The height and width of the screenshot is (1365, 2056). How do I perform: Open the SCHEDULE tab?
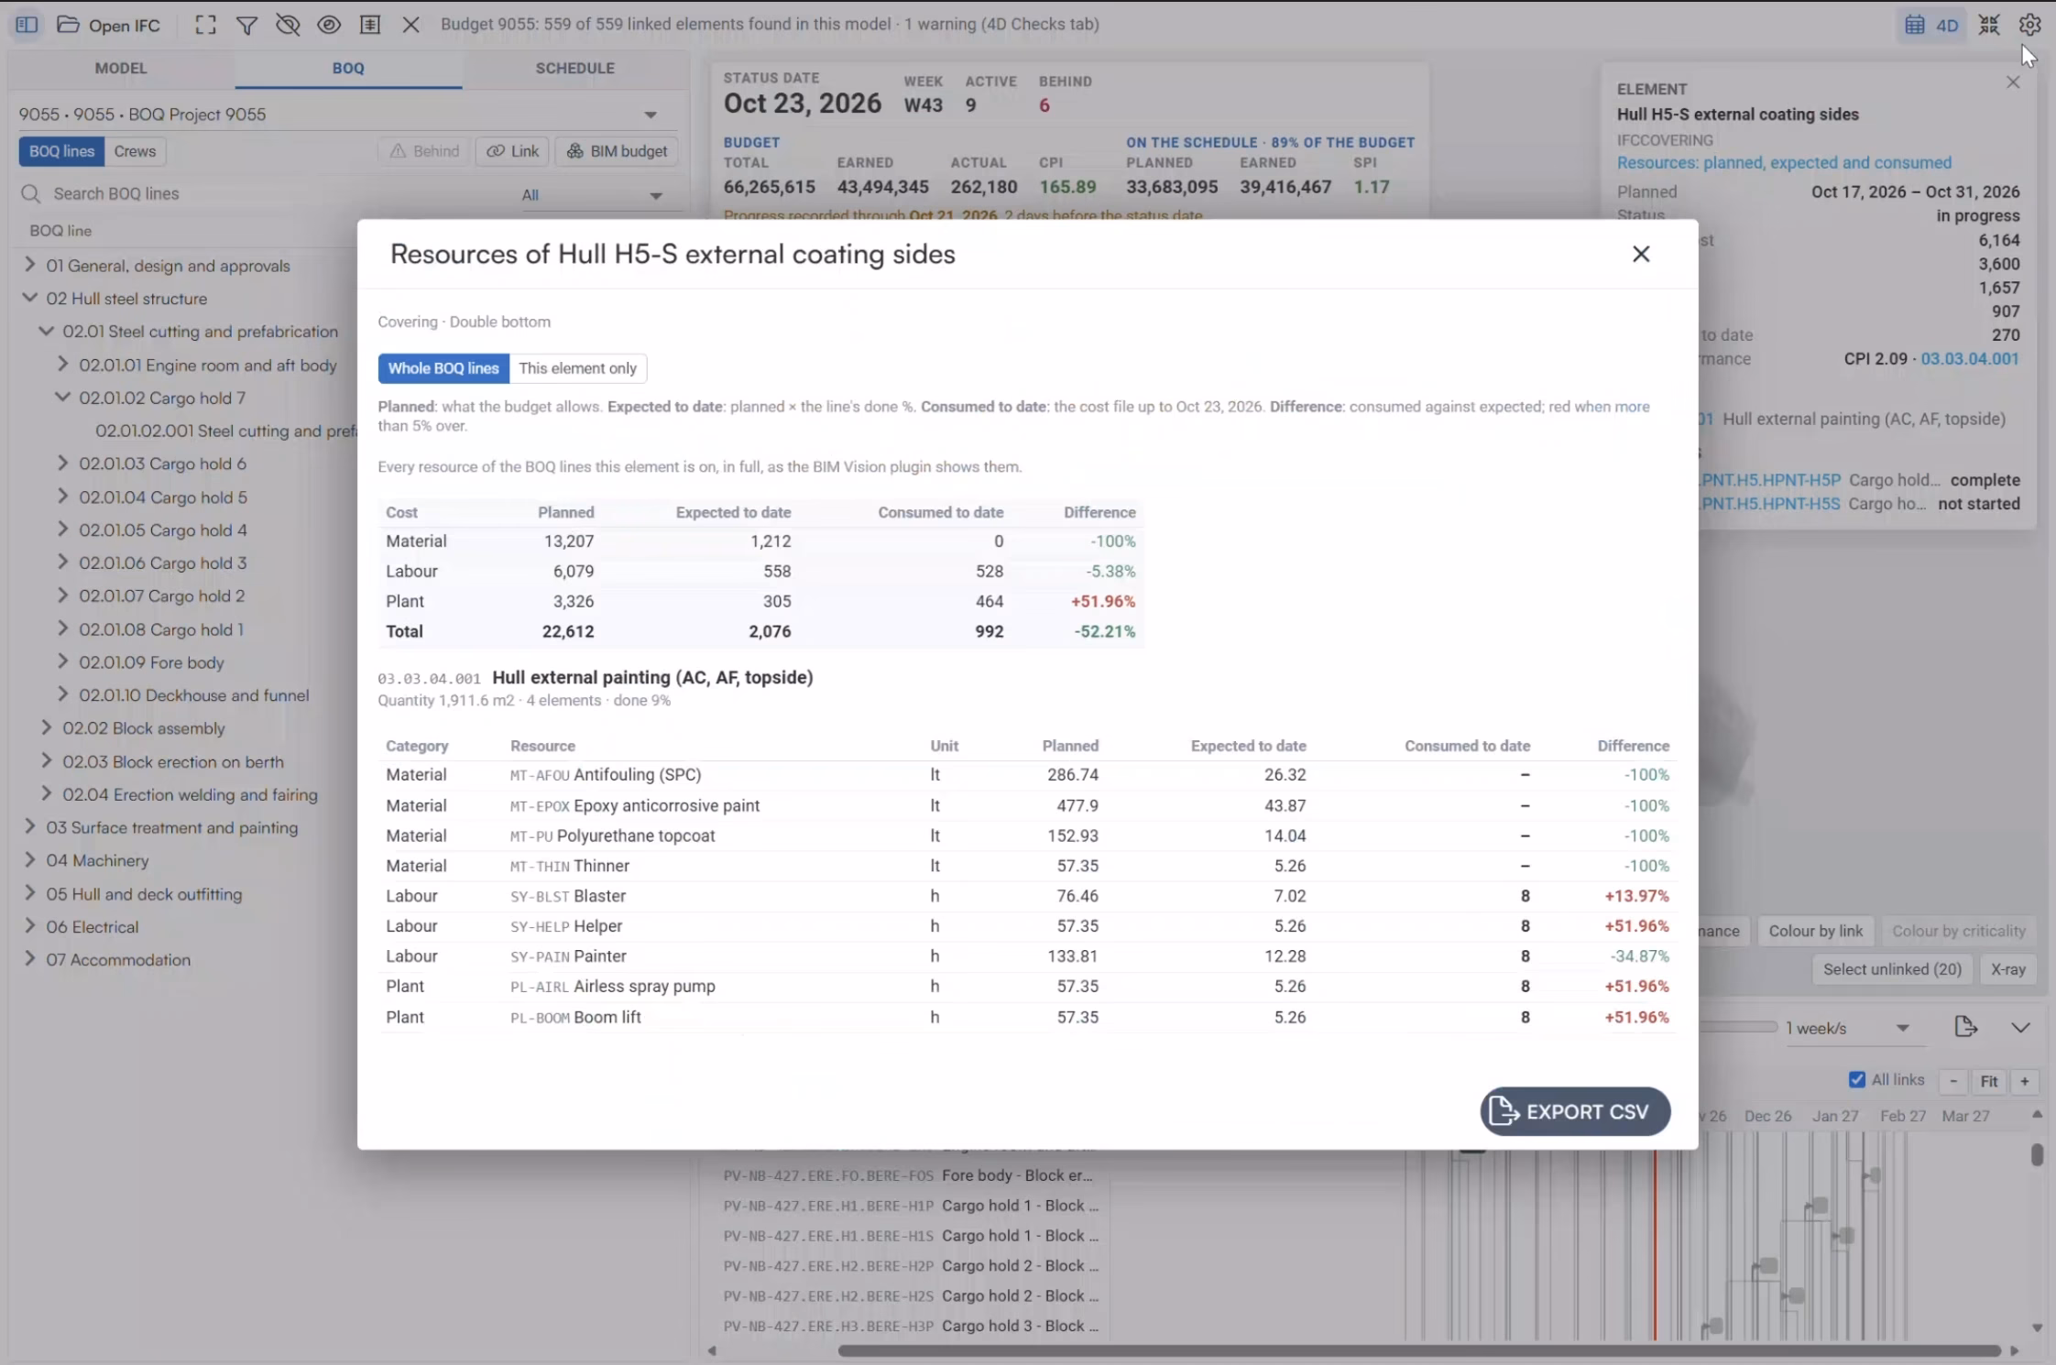click(575, 68)
